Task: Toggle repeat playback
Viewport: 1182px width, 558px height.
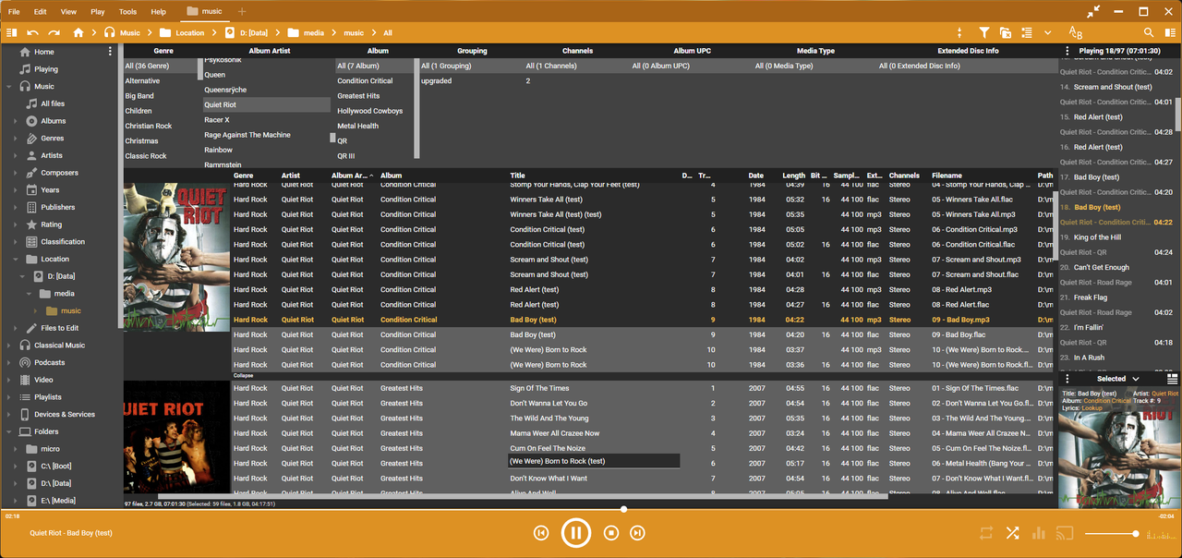Action: point(987,533)
